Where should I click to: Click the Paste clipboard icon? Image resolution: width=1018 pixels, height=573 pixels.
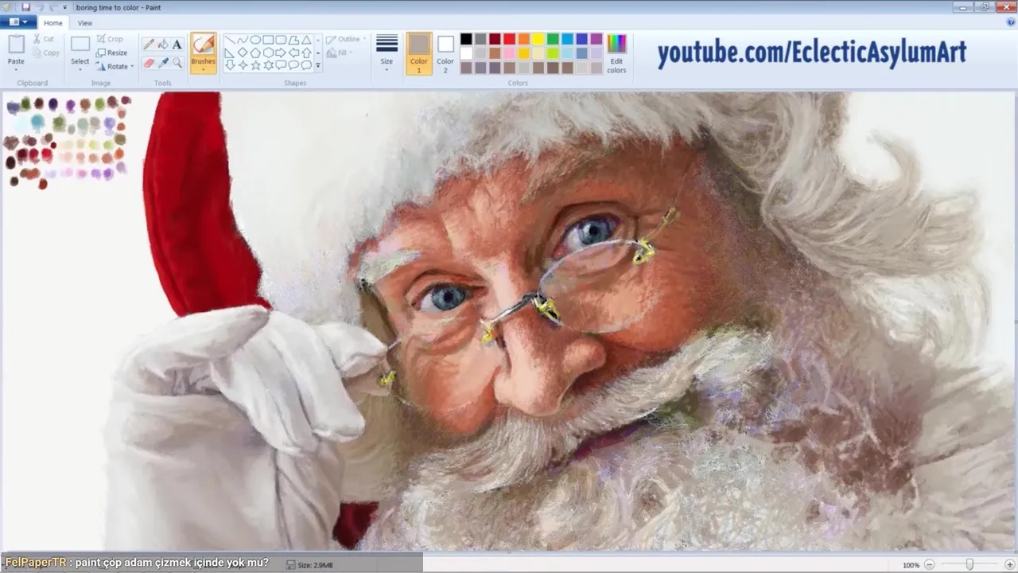[x=16, y=44]
